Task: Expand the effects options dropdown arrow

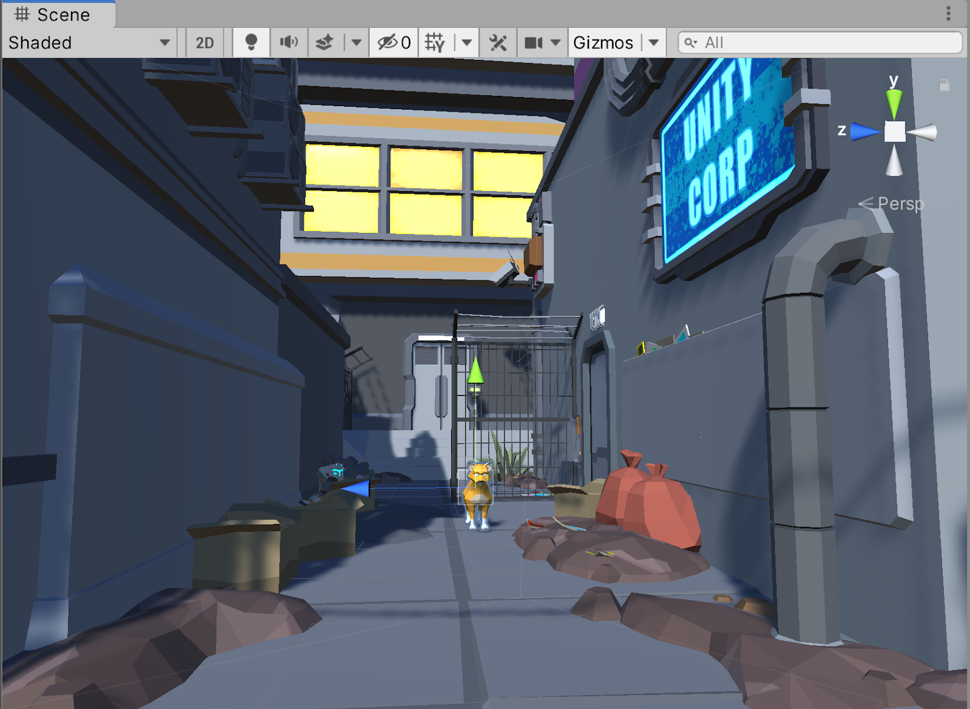Action: 356,42
